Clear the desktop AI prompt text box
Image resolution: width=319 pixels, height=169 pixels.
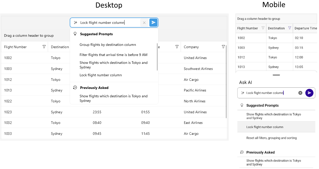tap(144, 23)
